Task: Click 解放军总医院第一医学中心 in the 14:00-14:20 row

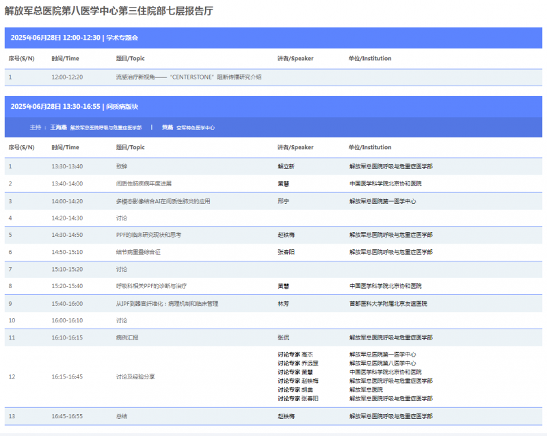Action: click(x=383, y=201)
